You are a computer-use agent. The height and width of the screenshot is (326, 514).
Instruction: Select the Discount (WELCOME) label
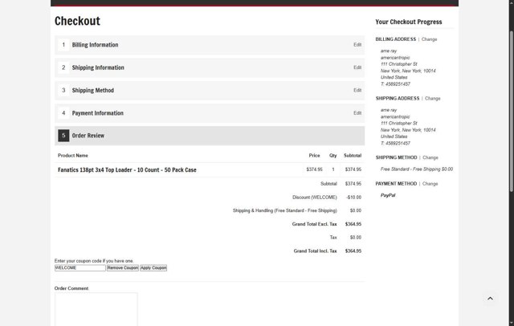314,198
